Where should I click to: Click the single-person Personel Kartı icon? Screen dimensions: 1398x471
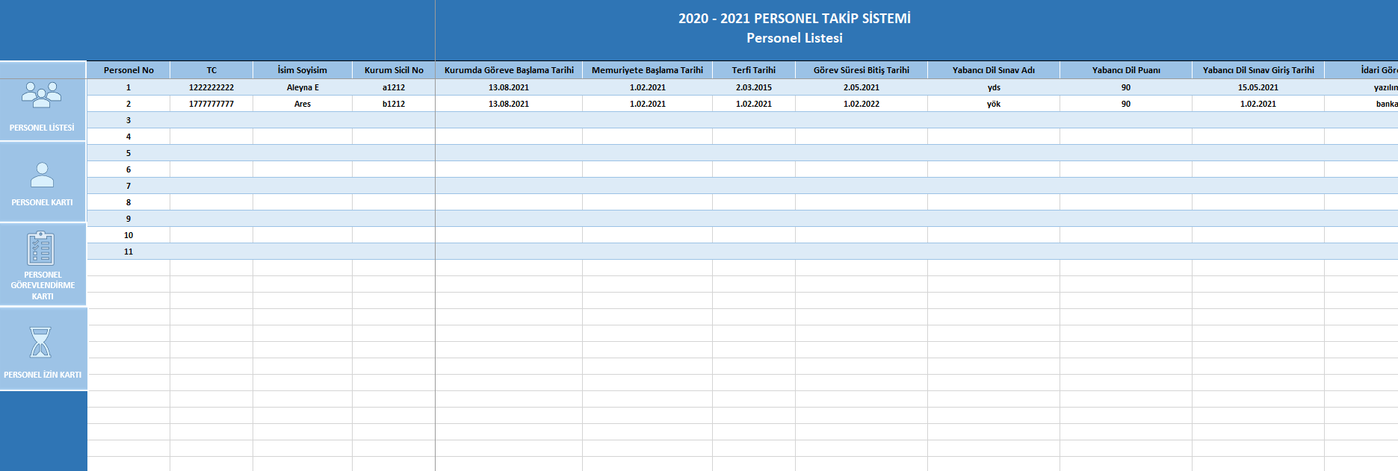tap(42, 175)
